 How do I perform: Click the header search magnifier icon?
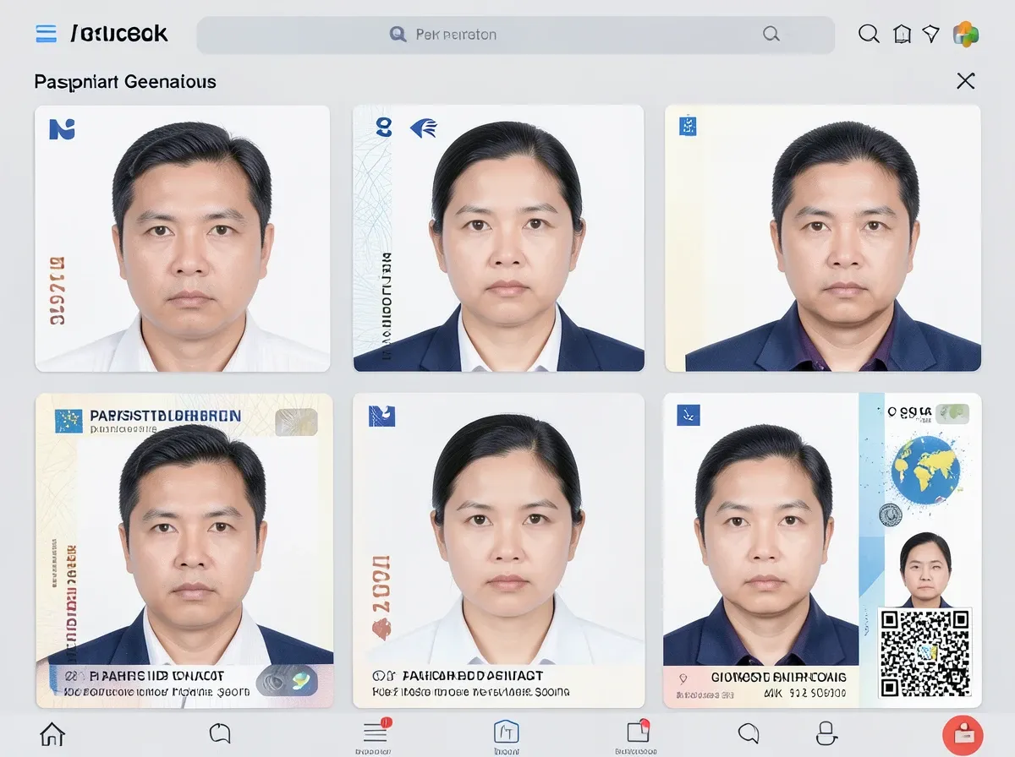[869, 34]
